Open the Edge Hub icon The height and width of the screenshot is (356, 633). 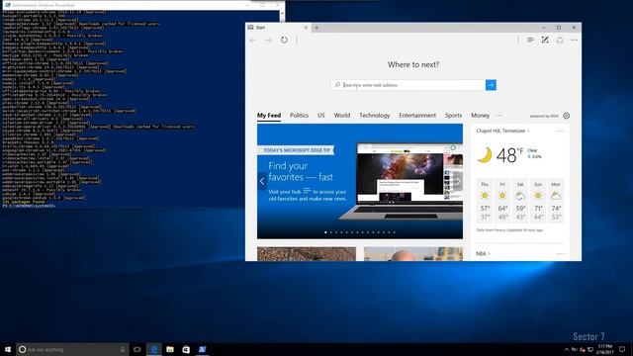[x=530, y=40]
